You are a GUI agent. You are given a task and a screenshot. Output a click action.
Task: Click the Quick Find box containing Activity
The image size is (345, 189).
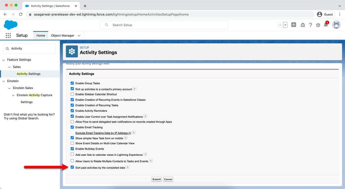(29, 49)
